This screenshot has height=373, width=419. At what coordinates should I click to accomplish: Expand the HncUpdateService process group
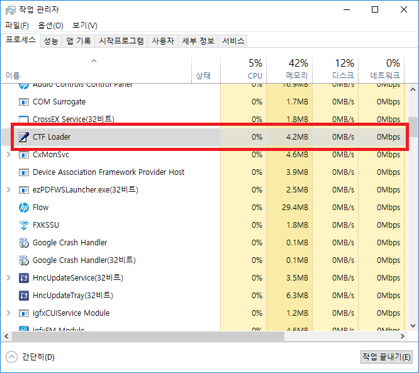pyautogui.click(x=8, y=278)
